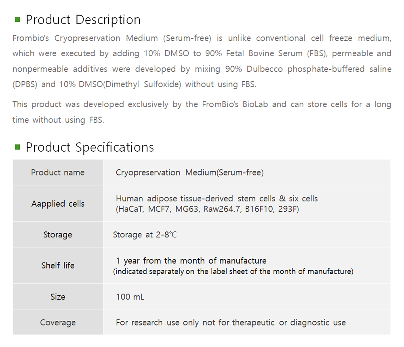This screenshot has height=347, width=404.
Task: Click the green bullet beside Product Specifications
Action: coord(17,147)
